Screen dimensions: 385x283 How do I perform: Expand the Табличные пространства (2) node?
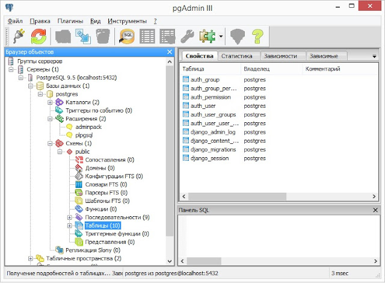(x=31, y=258)
